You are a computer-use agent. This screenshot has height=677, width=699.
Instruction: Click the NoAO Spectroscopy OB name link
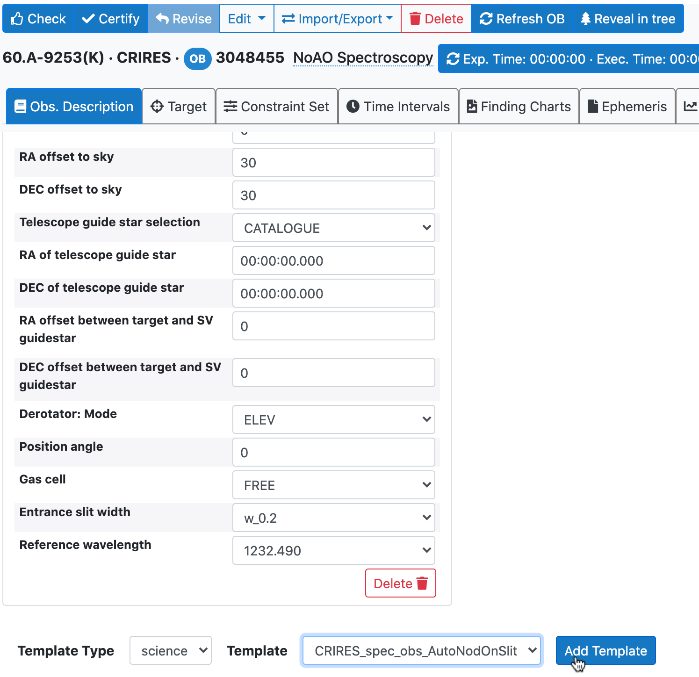[x=363, y=58]
